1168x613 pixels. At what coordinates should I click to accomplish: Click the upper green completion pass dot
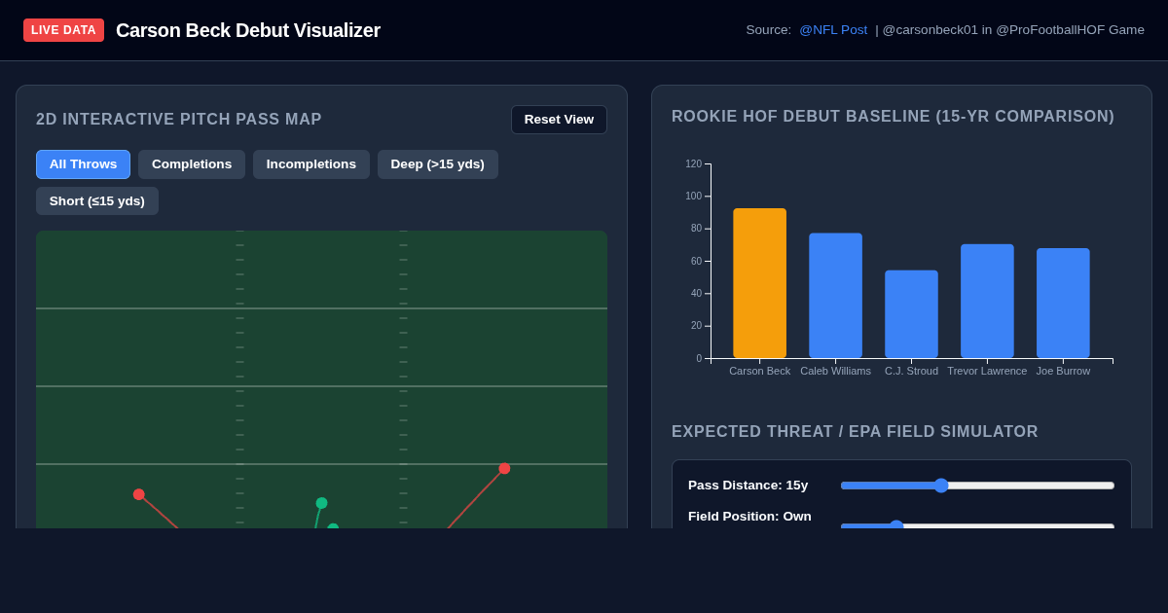tap(321, 503)
